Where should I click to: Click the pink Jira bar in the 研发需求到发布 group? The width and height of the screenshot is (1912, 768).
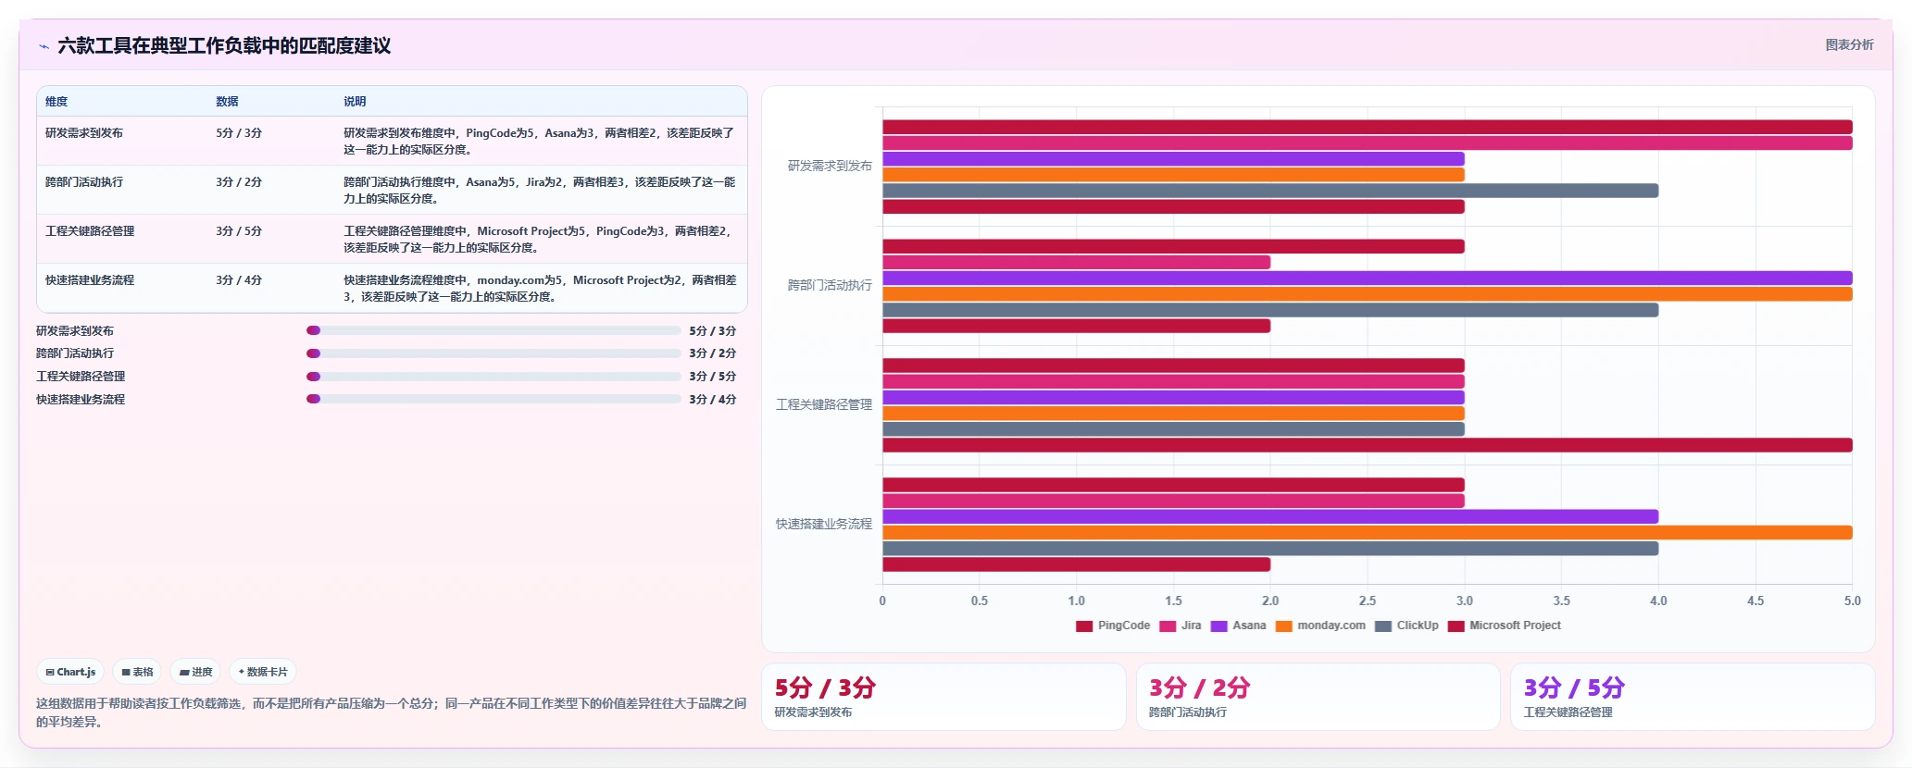point(1368,143)
